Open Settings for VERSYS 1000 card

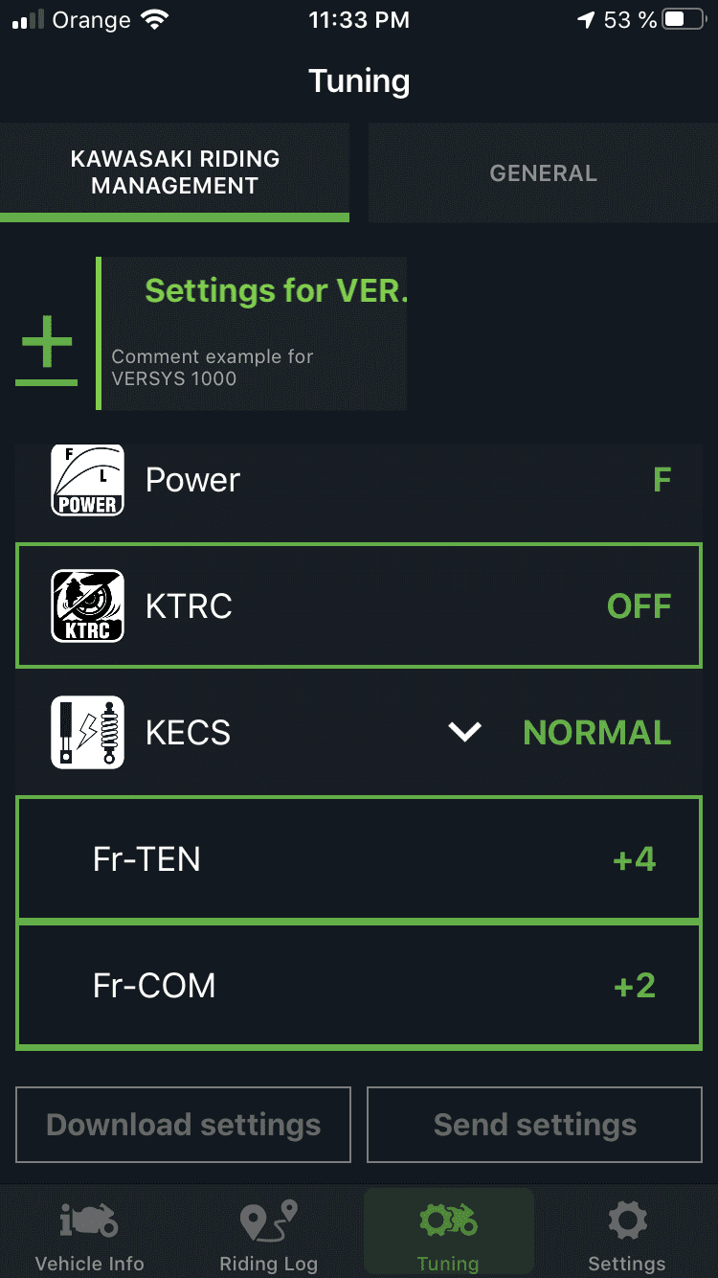pos(254,333)
